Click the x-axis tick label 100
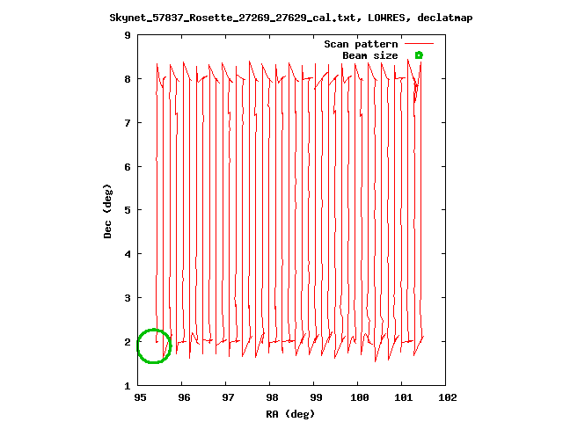The width and height of the screenshot is (563, 422). [x=360, y=397]
